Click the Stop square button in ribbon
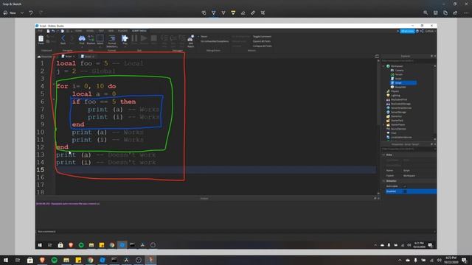The image size is (472, 265). (x=153, y=39)
